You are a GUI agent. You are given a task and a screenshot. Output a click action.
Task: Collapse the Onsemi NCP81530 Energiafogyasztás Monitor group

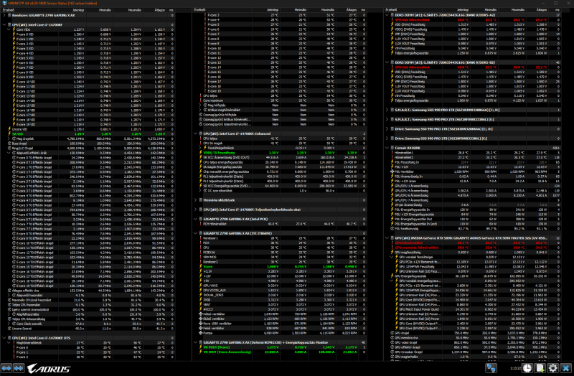(195, 342)
